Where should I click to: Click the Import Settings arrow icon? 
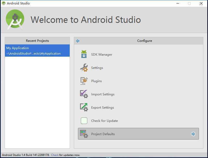(84, 94)
